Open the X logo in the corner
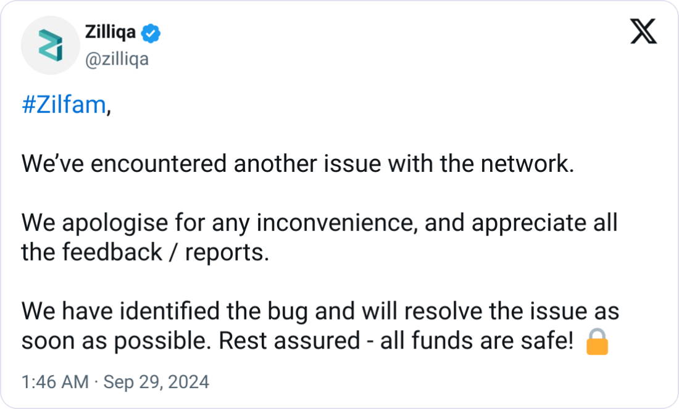 click(643, 31)
